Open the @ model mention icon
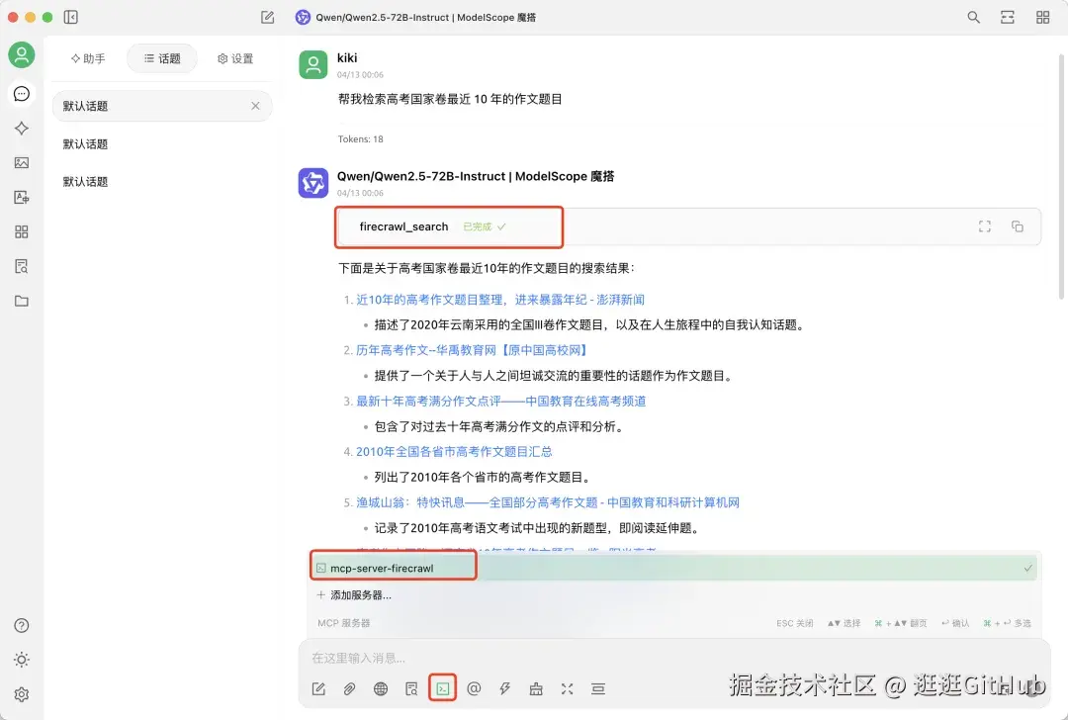1068x720 pixels. pos(474,688)
